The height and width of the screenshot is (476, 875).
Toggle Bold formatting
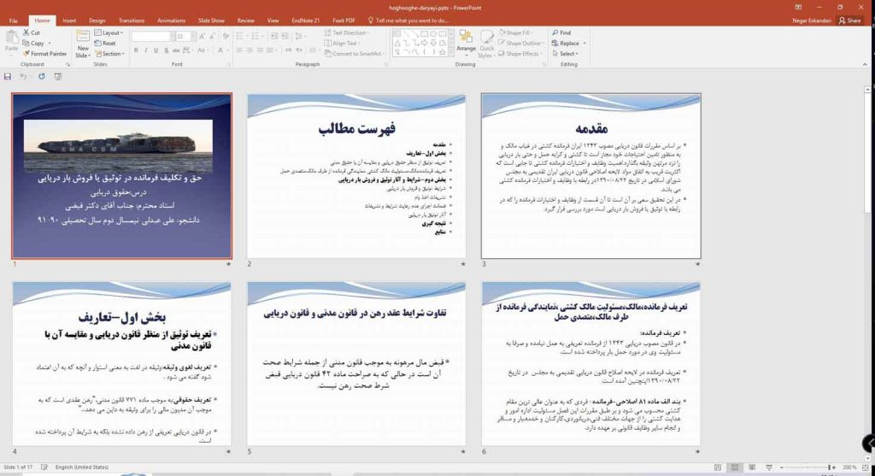pos(136,50)
